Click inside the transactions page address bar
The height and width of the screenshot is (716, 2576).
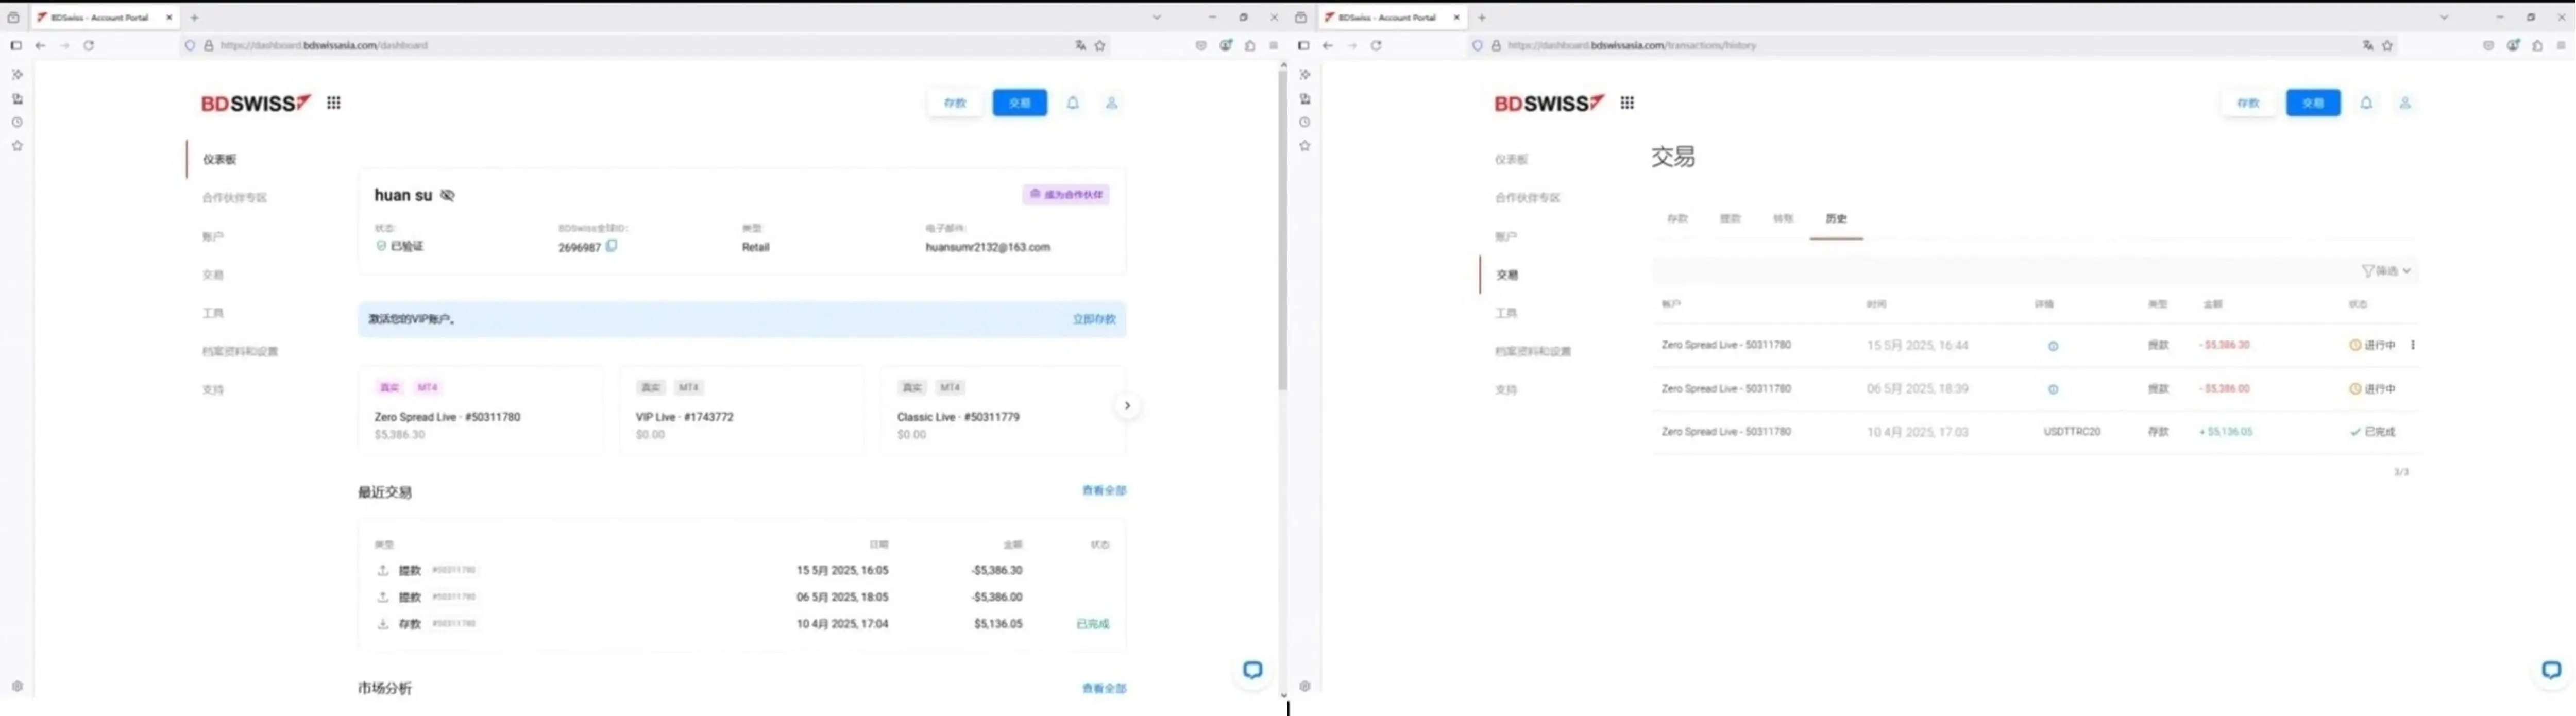pyautogui.click(x=1900, y=45)
